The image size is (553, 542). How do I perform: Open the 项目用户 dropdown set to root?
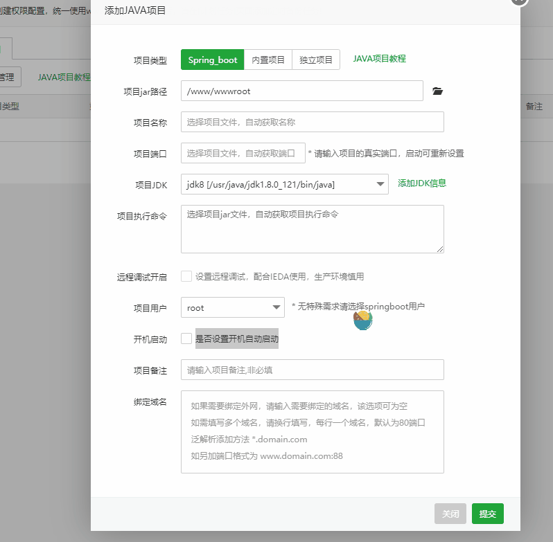232,307
